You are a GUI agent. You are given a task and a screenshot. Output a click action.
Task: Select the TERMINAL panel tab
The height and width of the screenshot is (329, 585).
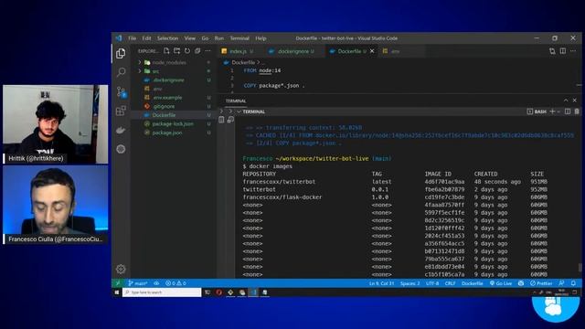pyautogui.click(x=236, y=101)
